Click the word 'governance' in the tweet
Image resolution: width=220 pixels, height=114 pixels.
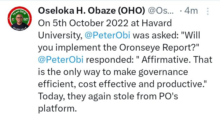[163, 72]
